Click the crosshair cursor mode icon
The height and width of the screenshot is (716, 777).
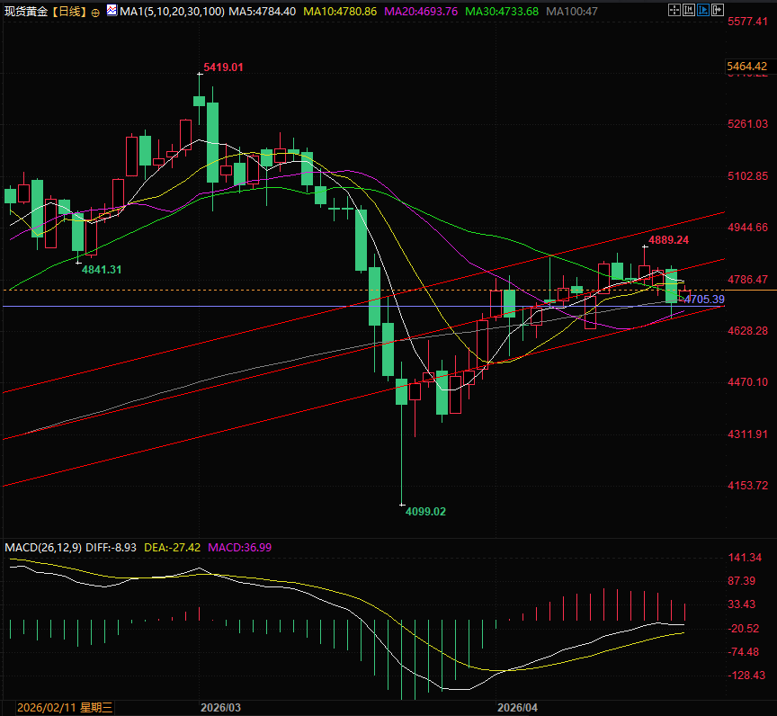pos(674,10)
